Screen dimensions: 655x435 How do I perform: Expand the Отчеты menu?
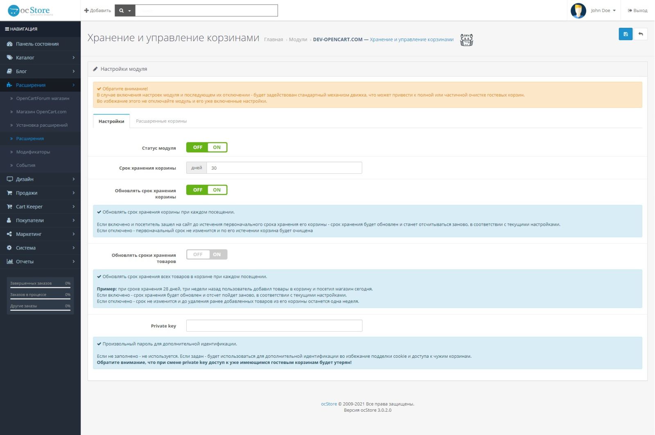40,262
